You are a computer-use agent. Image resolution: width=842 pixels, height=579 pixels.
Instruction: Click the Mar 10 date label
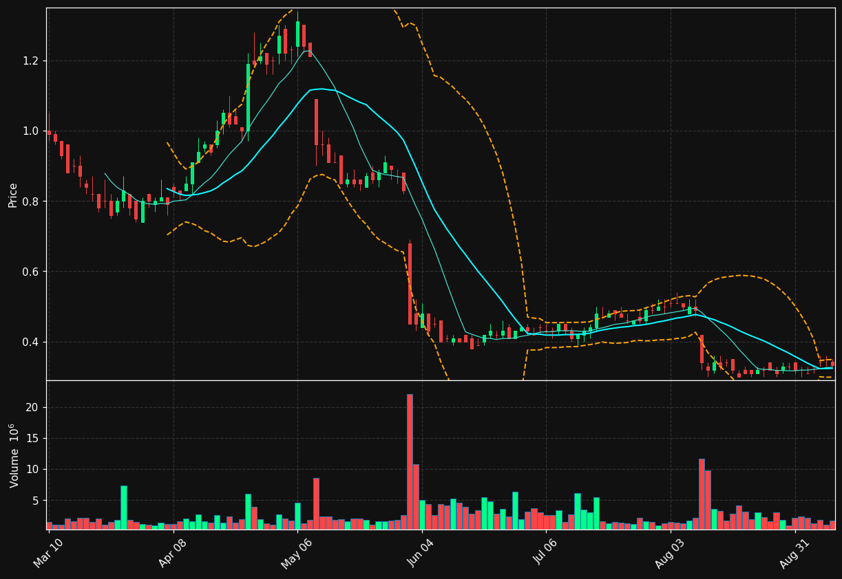[49, 554]
